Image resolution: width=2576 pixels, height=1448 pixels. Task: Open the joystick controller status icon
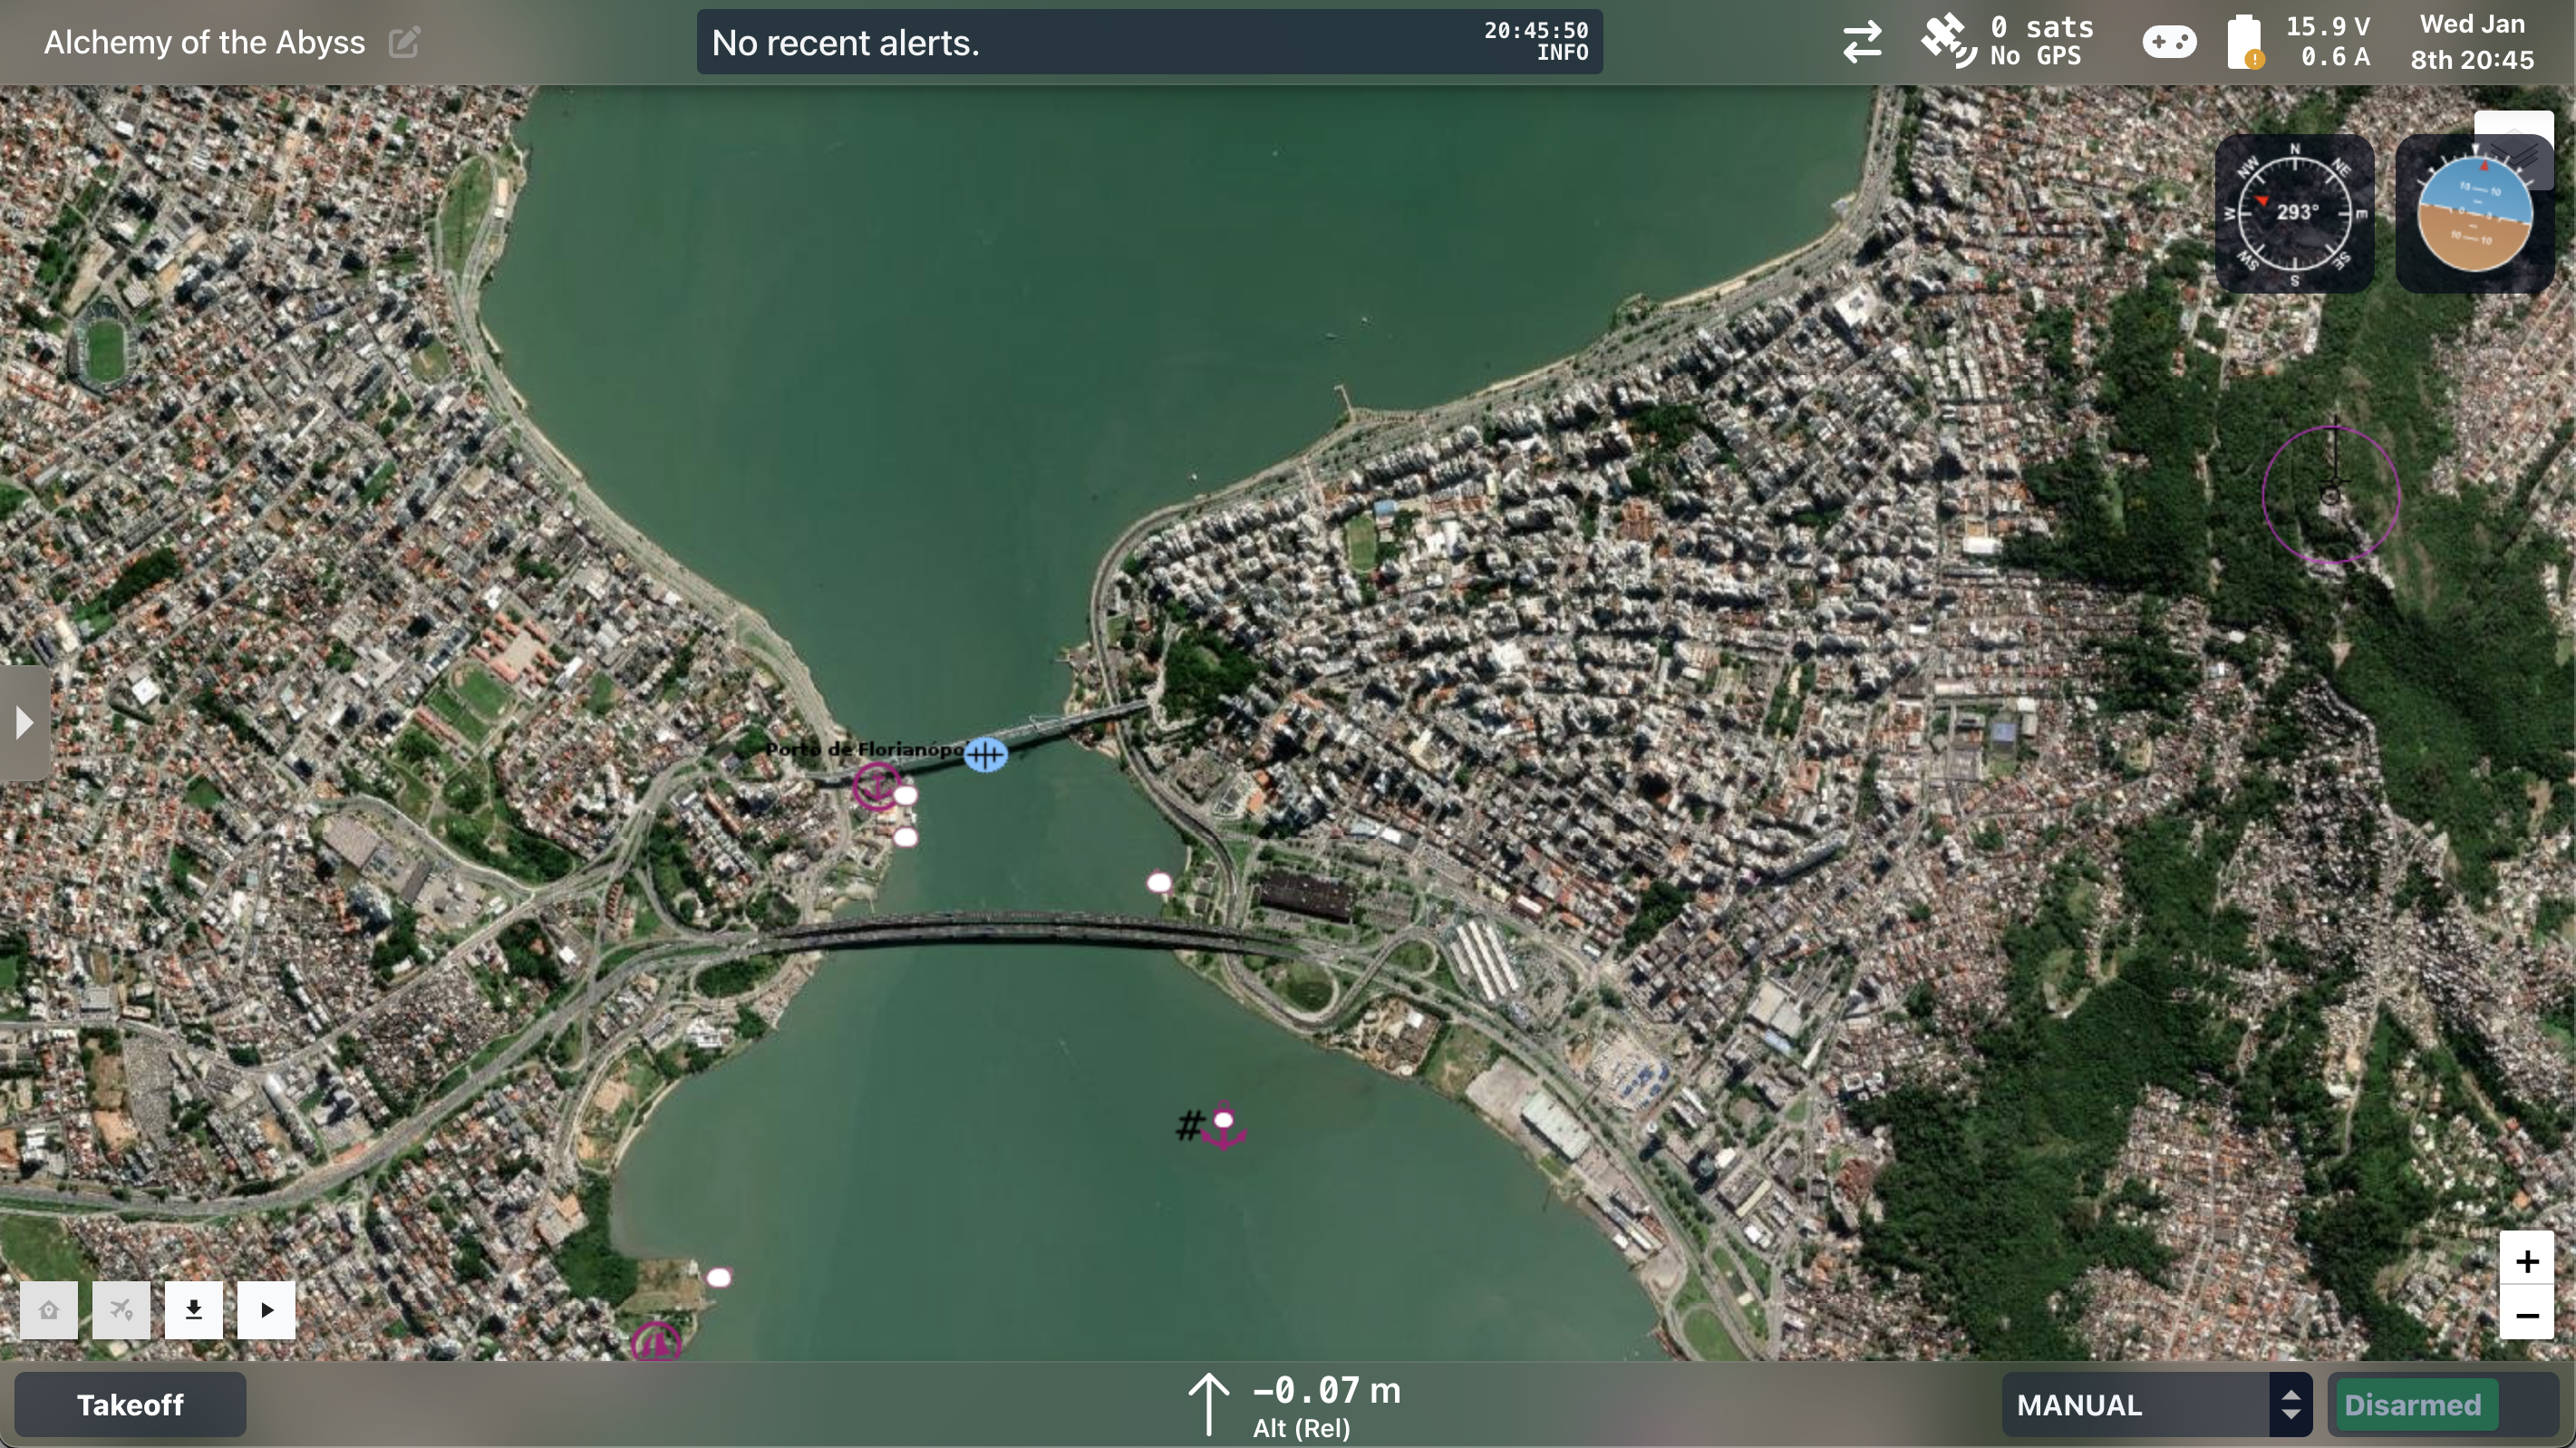click(2168, 41)
